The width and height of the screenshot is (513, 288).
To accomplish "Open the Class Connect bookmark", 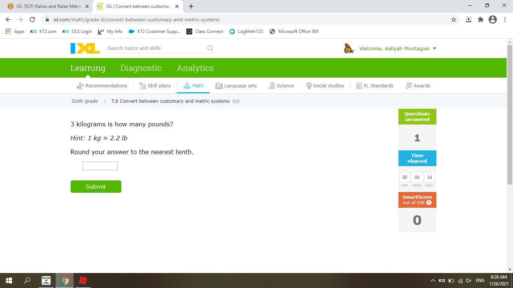I will click(205, 31).
